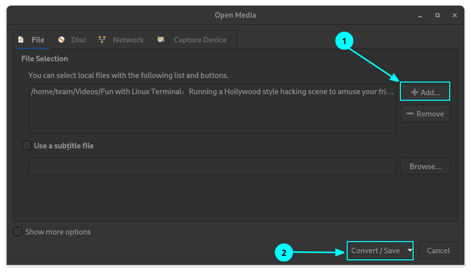Image resolution: width=471 pixels, height=273 pixels.
Task: Enable the Use a subtitle file checkbox
Action: 27,145
